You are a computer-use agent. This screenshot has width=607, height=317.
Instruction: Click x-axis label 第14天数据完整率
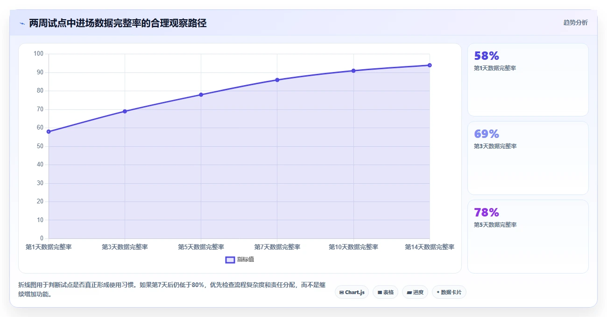[430, 247]
